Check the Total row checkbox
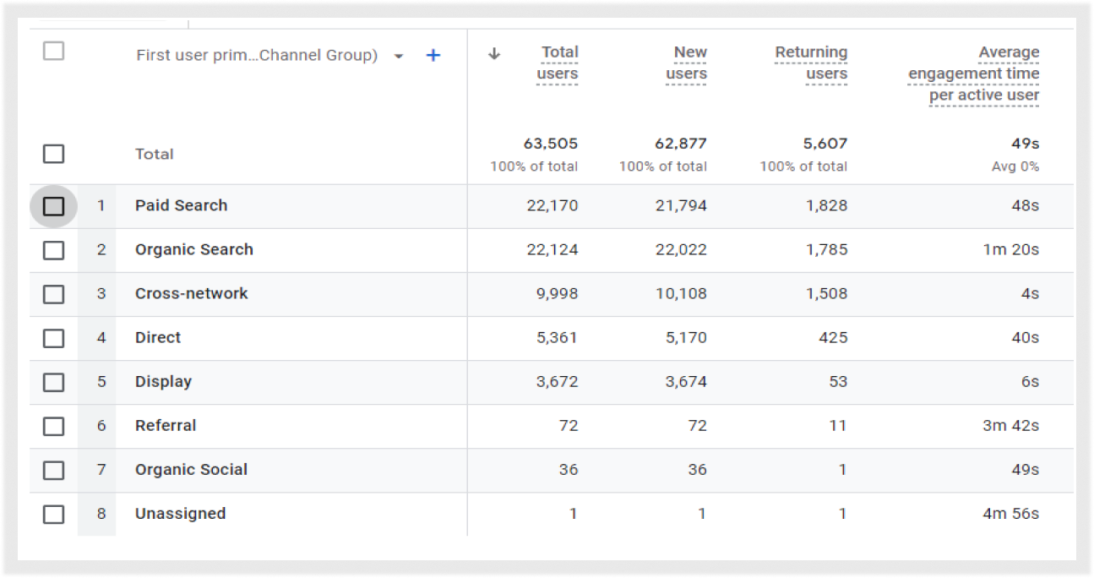 pyautogui.click(x=53, y=154)
